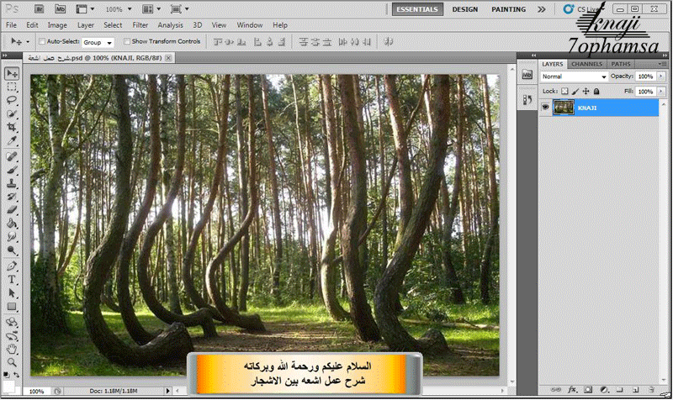Check Show Transform Controls option
673x400 pixels.
point(128,41)
